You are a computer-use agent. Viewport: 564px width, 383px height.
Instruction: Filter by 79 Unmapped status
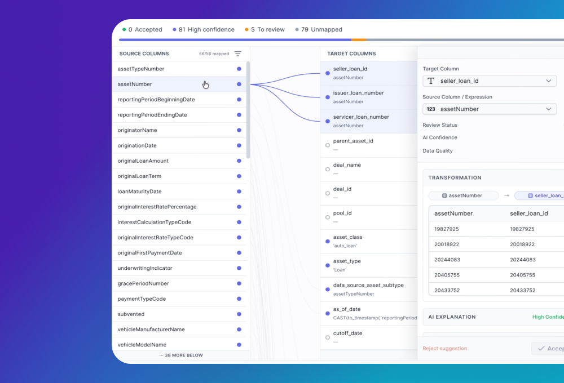tap(318, 29)
